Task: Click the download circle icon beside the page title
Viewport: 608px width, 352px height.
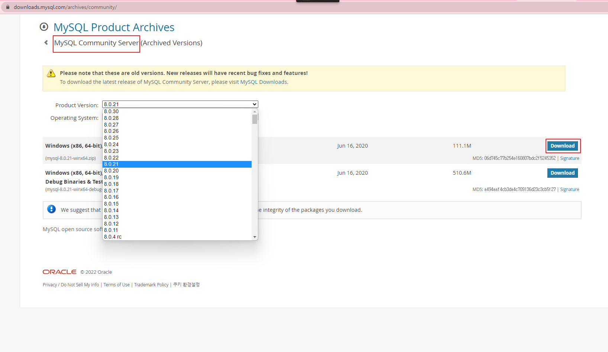Action: coord(44,27)
